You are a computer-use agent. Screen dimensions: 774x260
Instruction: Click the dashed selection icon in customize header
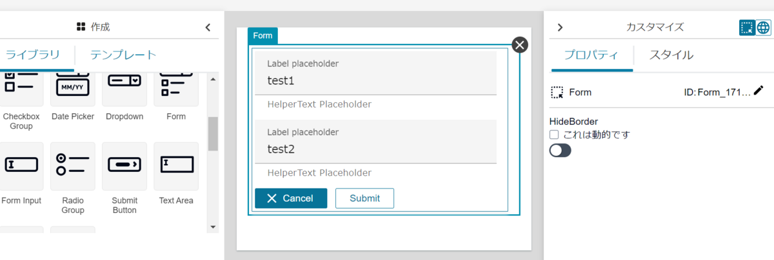(747, 27)
